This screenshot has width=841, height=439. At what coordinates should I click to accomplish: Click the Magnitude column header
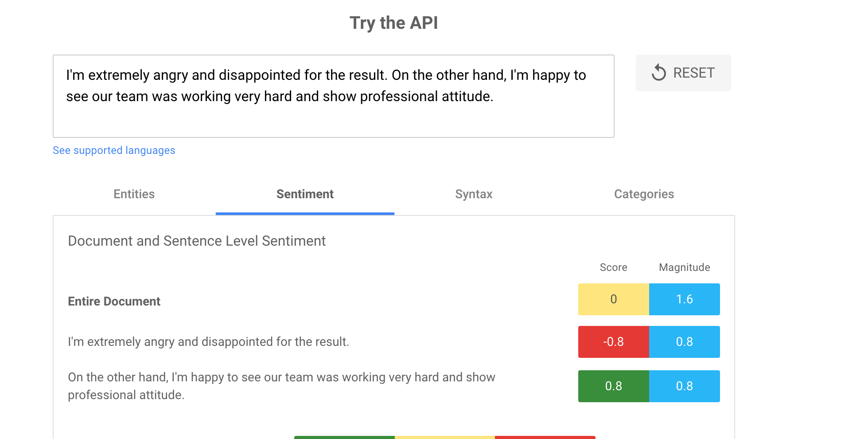(684, 267)
